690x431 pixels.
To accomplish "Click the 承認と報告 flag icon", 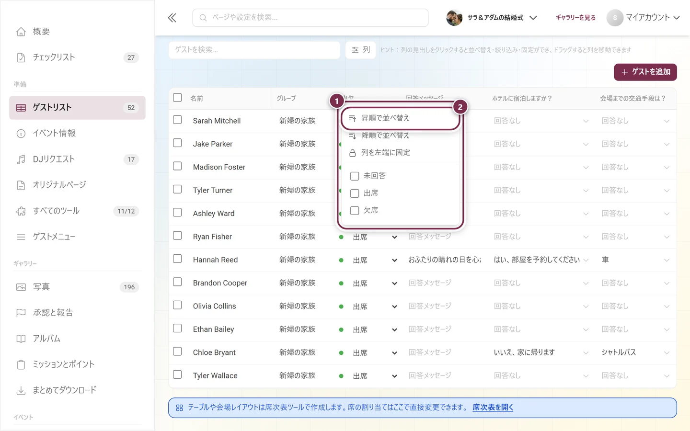I will [x=21, y=313].
